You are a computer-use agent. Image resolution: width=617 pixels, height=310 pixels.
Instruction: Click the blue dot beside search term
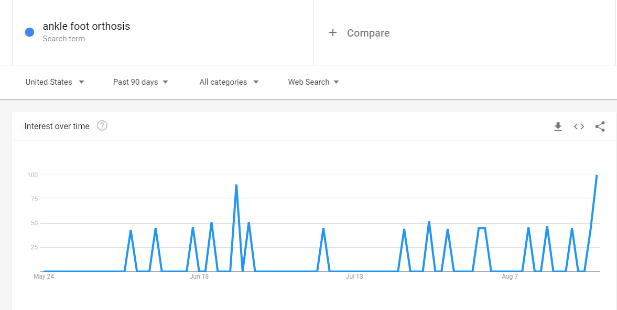[29, 32]
